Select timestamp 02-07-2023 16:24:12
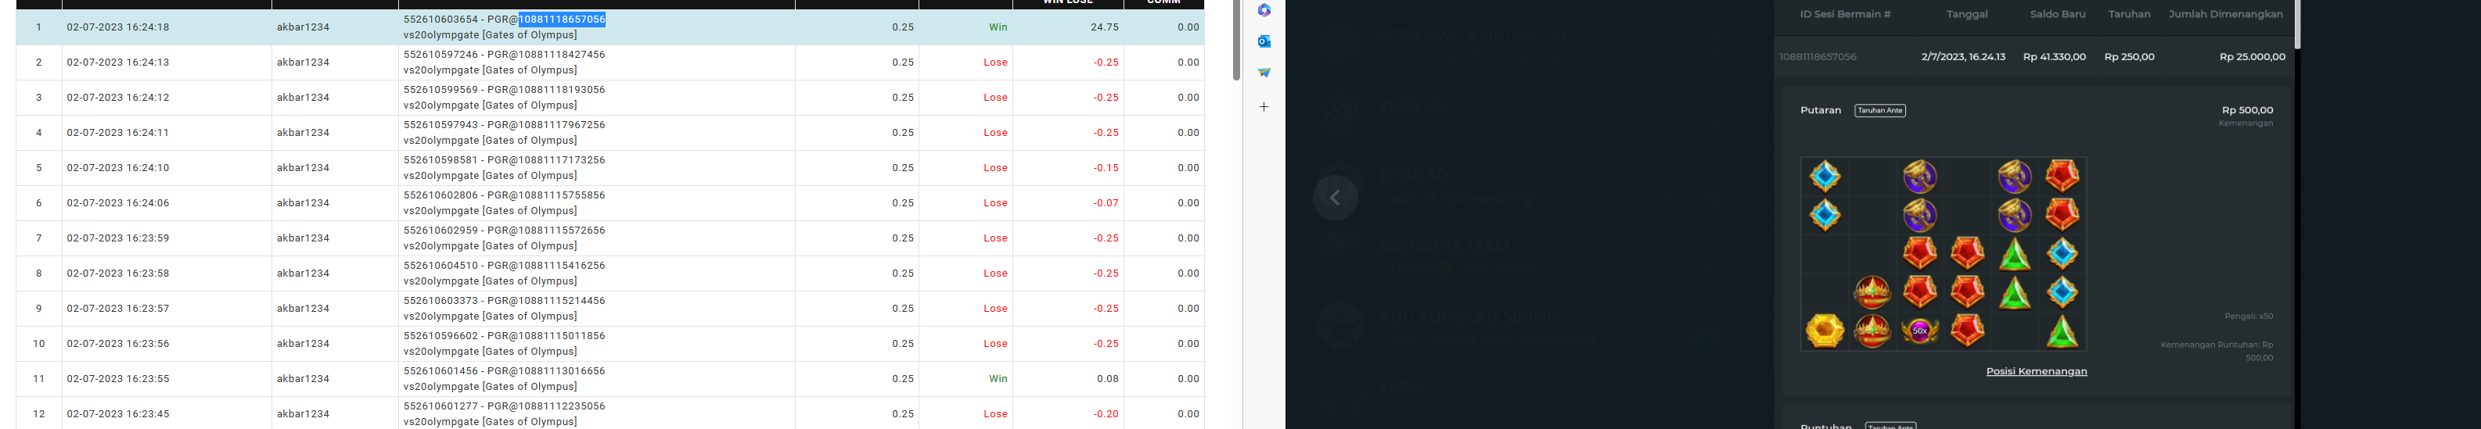This screenshot has width=2481, height=429. click(118, 97)
